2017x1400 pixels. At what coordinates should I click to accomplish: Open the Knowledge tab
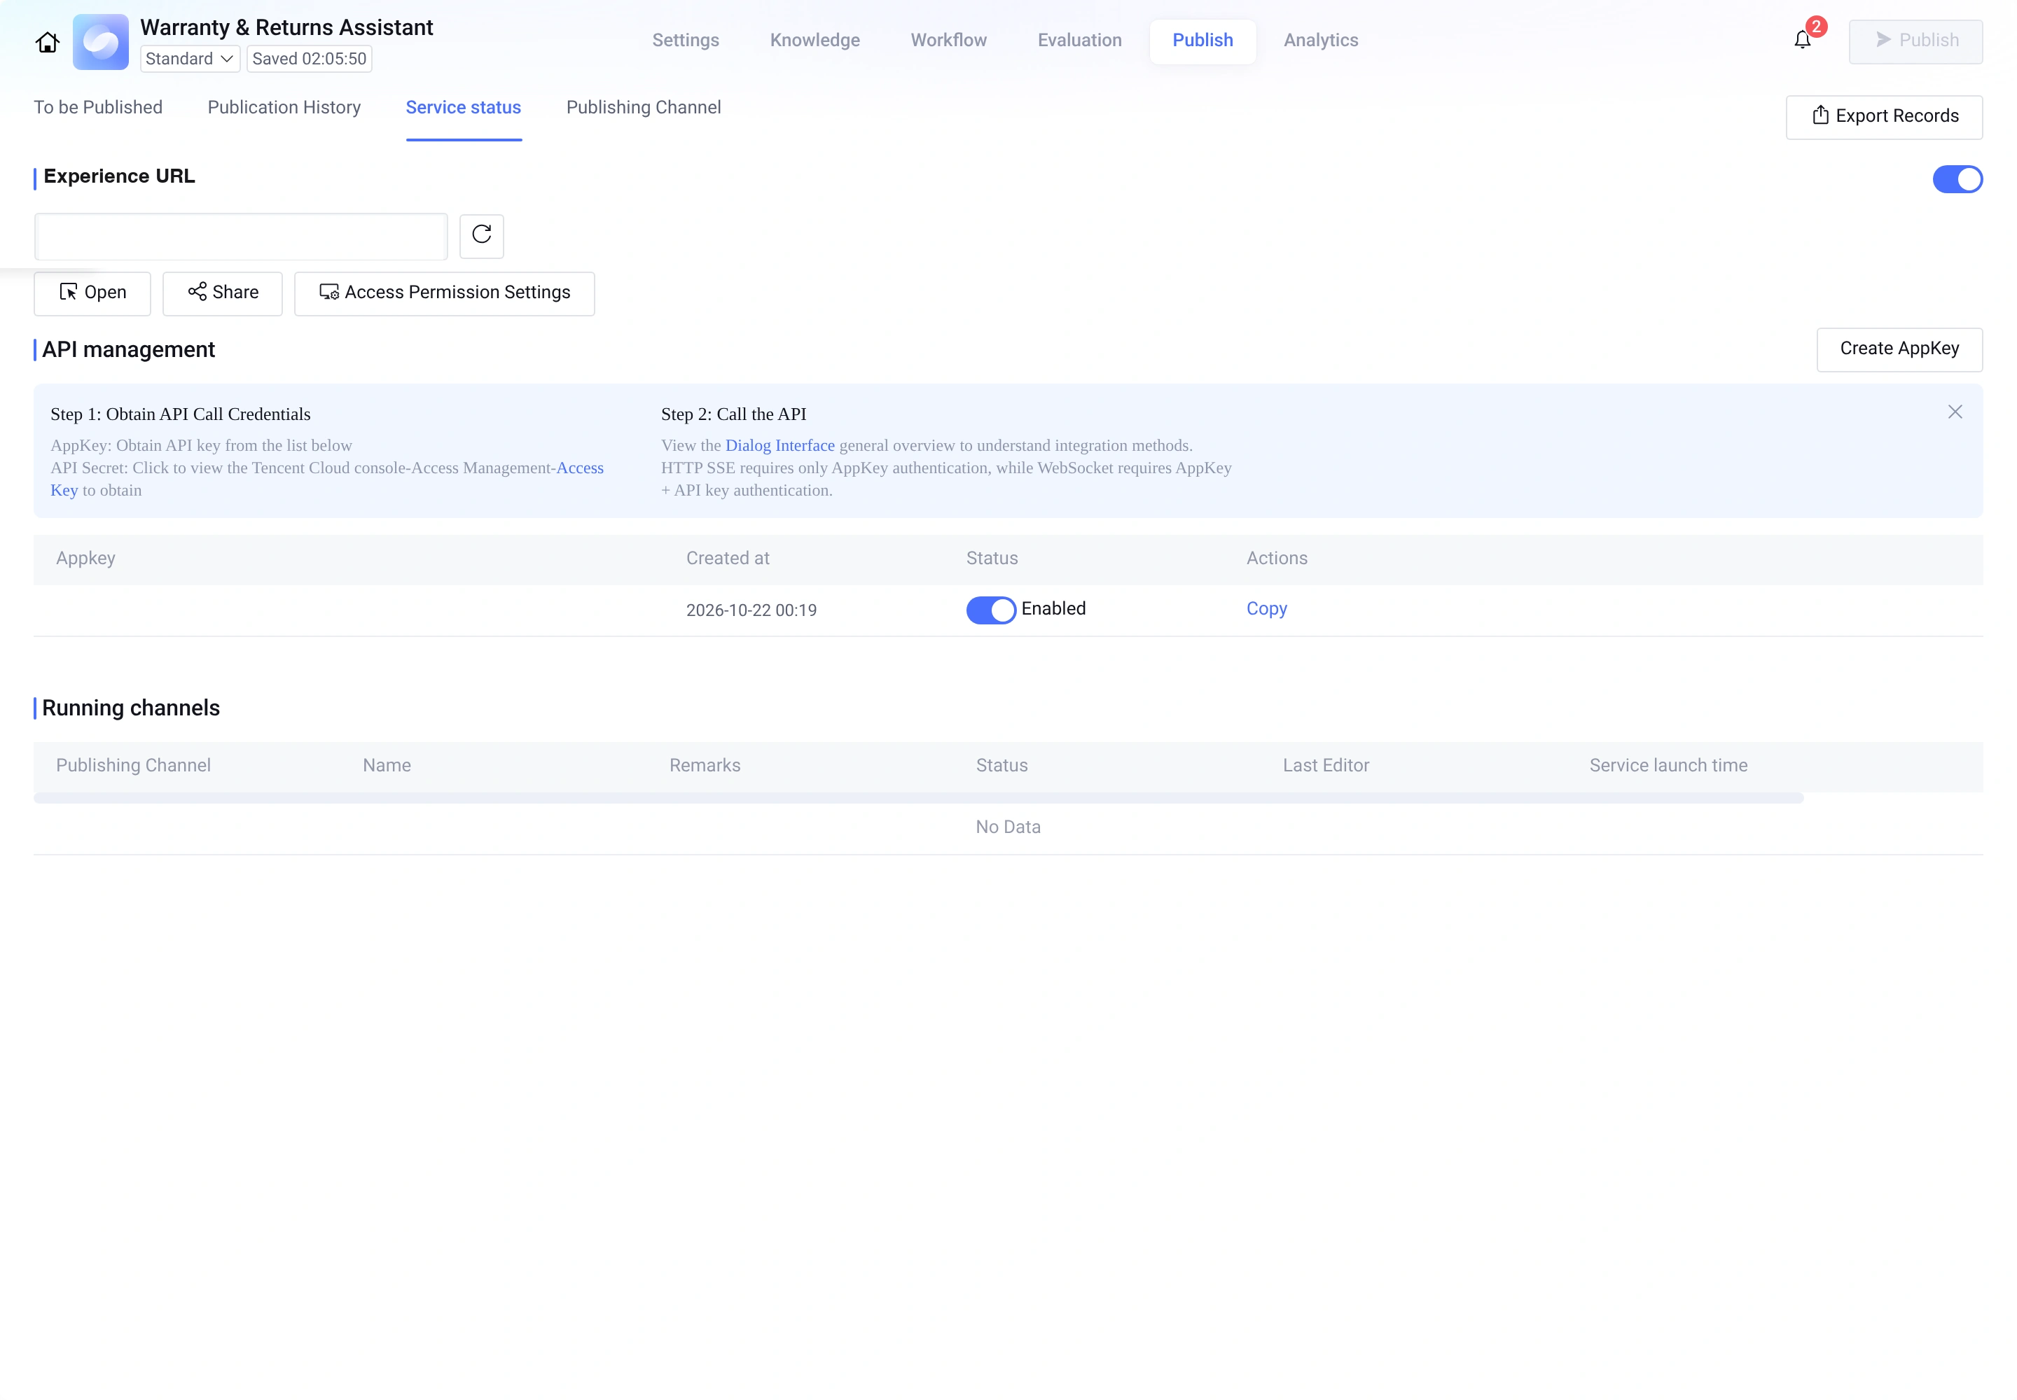(815, 41)
